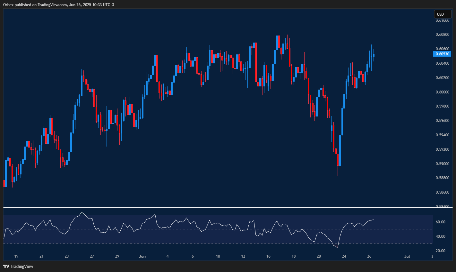Click the TradingView wordmark at bottom left

point(22,266)
